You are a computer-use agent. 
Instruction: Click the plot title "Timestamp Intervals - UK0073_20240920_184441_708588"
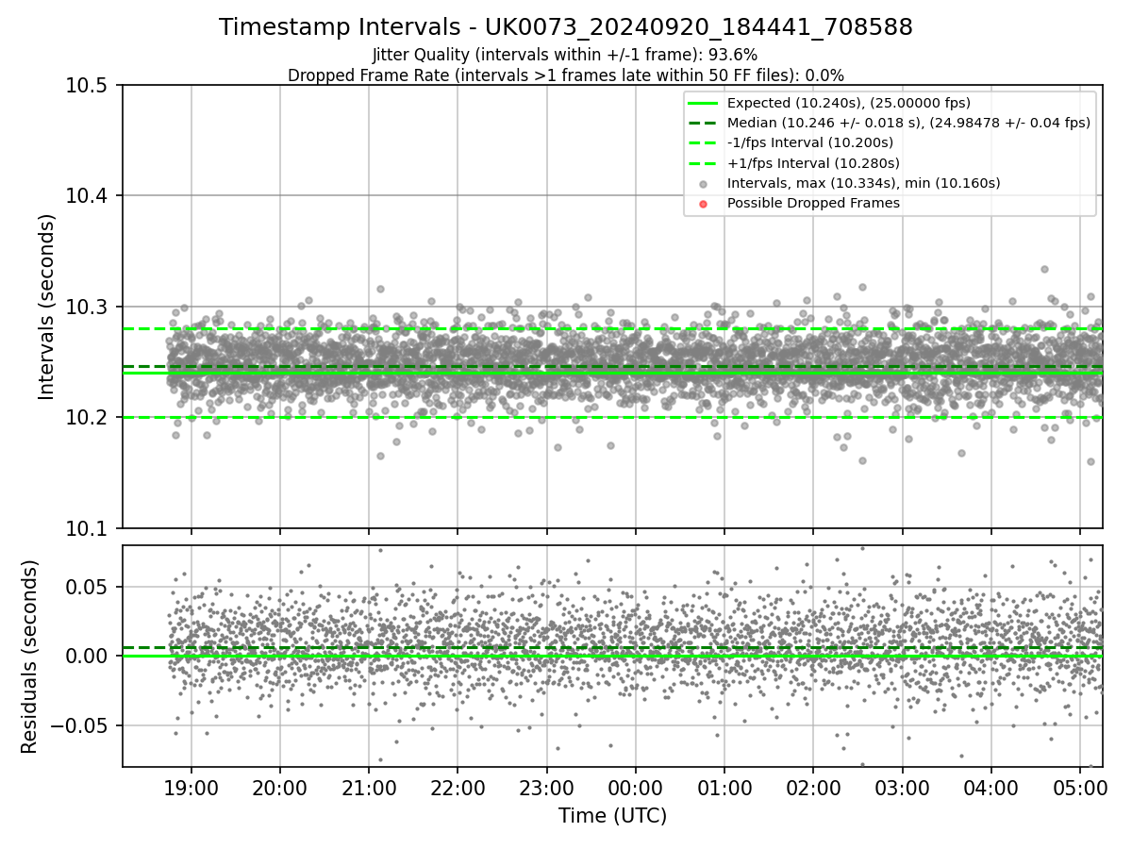pos(566,27)
